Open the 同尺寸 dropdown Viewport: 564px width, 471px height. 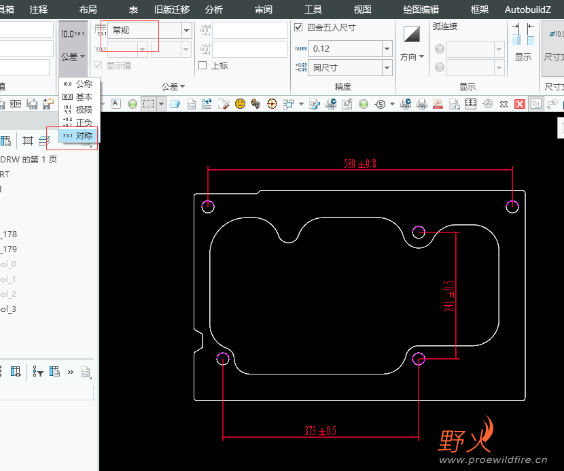[387, 68]
